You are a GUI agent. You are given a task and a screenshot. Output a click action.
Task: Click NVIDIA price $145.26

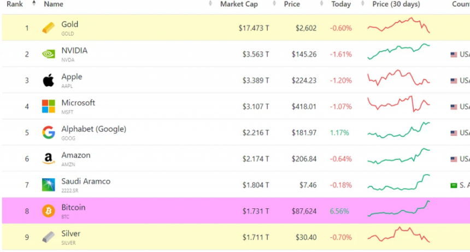(304, 54)
